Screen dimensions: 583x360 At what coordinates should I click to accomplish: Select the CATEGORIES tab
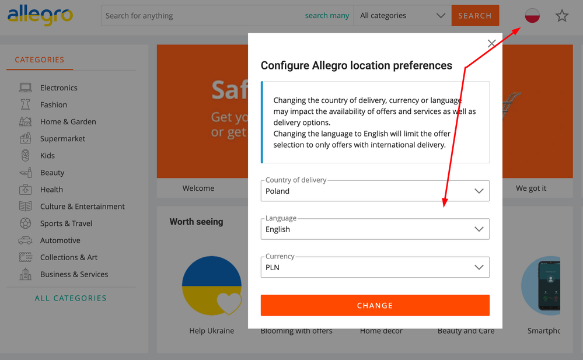[x=40, y=60]
